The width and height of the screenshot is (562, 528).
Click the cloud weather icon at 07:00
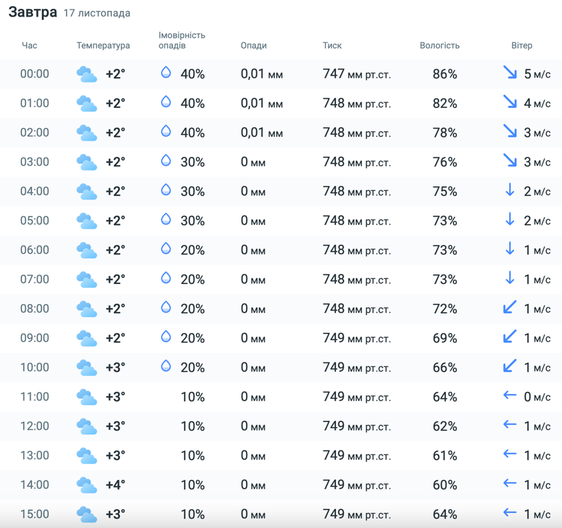87,279
